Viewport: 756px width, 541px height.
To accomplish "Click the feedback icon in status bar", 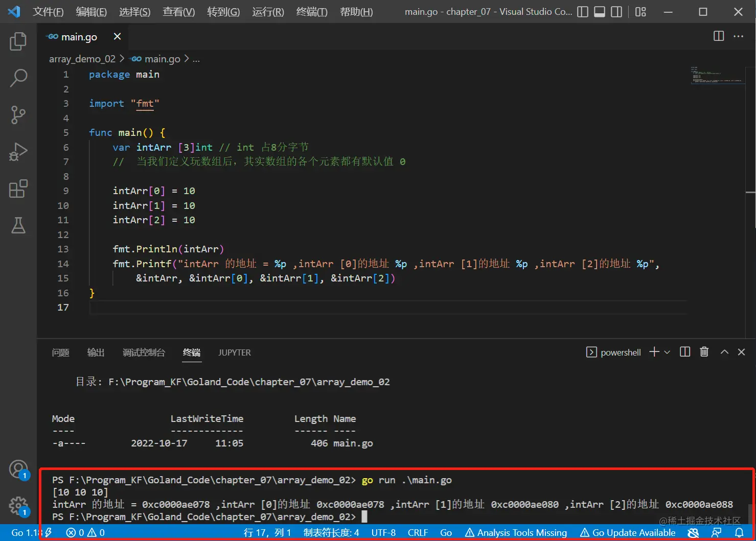I will pyautogui.click(x=717, y=532).
